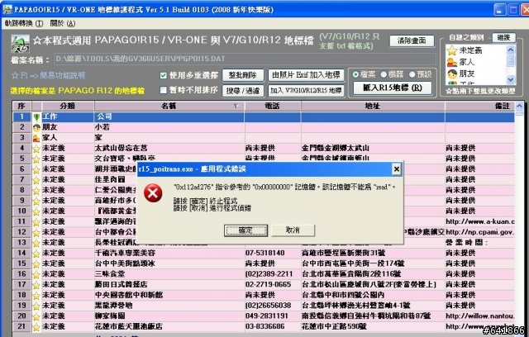Click the table scroll up arrow
The width and height of the screenshot is (529, 337).
tap(520, 106)
